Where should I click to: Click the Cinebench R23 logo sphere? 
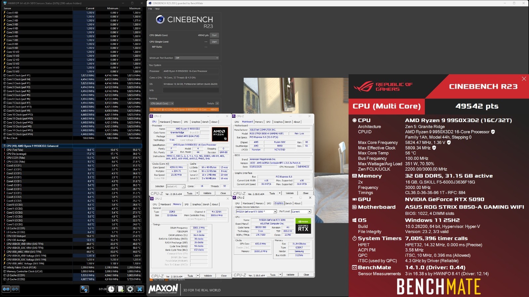tap(160, 19)
